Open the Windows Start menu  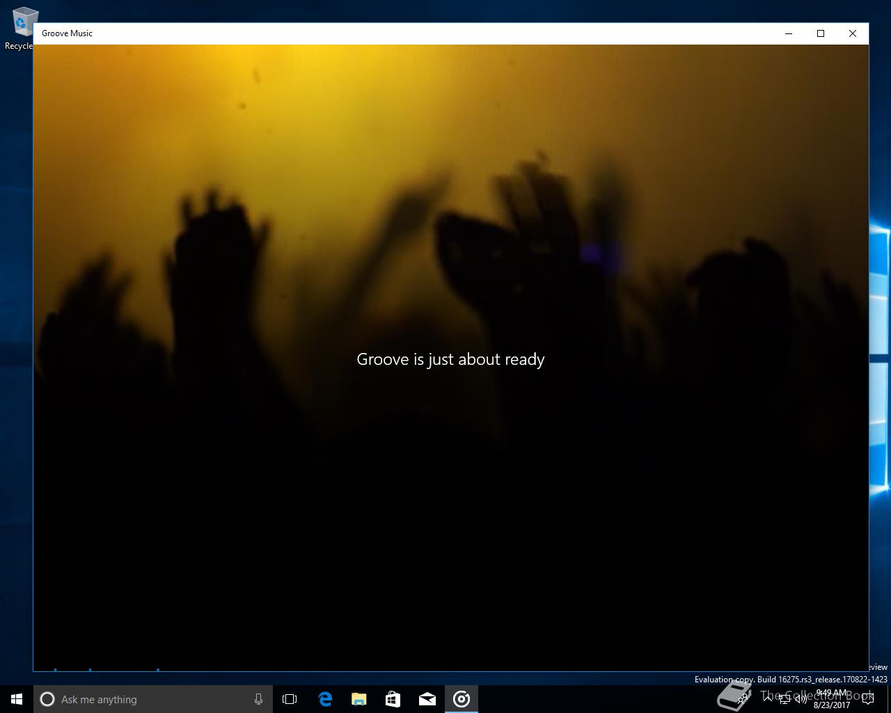[17, 699]
